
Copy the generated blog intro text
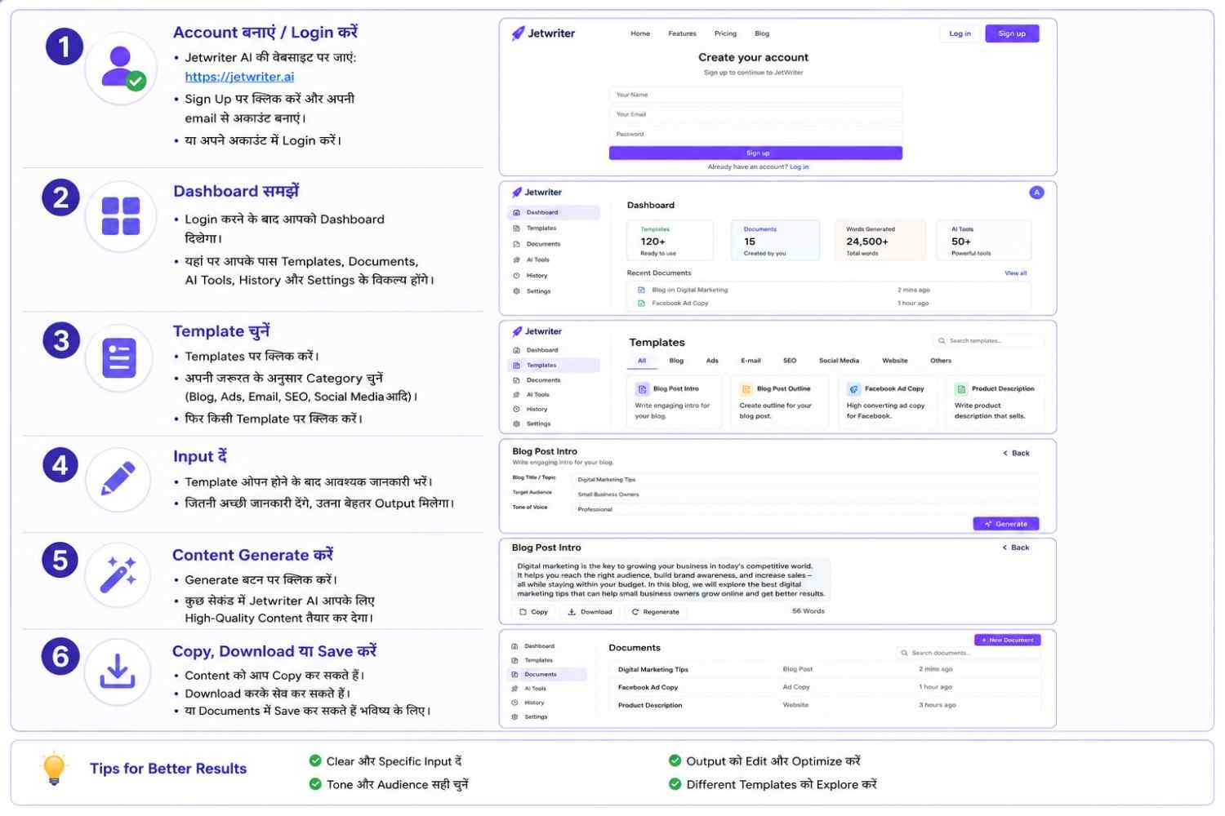click(x=534, y=612)
